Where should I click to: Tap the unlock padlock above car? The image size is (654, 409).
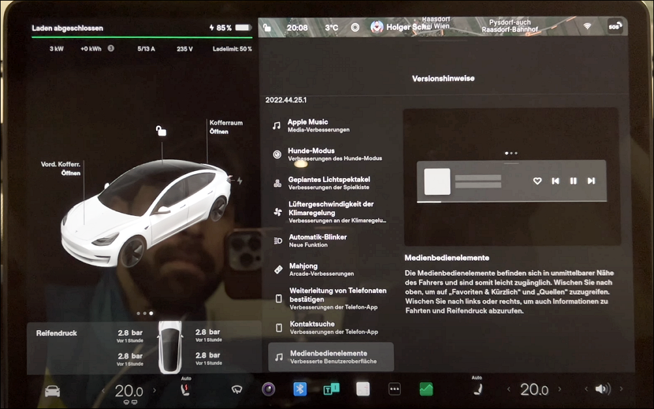[x=161, y=131]
